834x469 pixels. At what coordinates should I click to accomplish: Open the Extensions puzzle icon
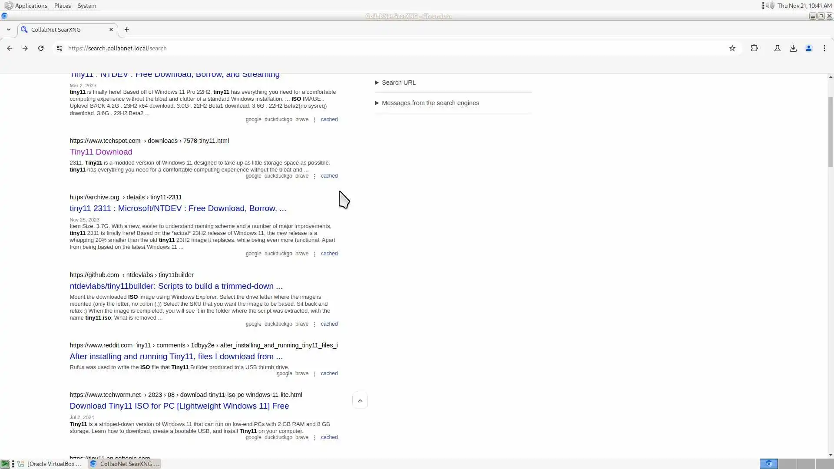click(755, 48)
